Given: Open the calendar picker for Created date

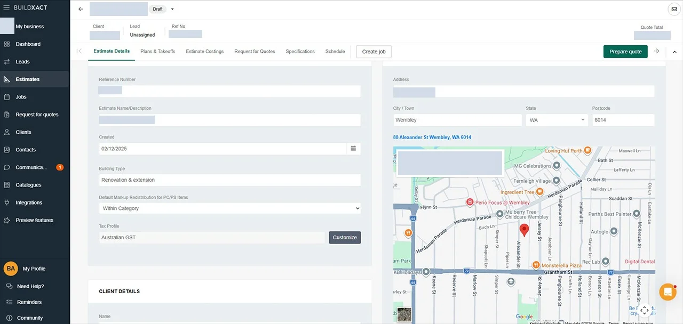Looking at the screenshot, I should click(x=353, y=149).
